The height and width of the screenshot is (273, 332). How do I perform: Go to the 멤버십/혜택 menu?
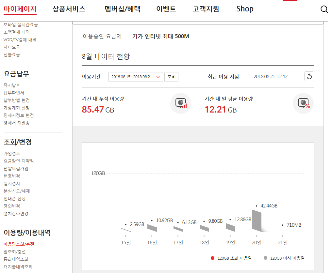123,9
